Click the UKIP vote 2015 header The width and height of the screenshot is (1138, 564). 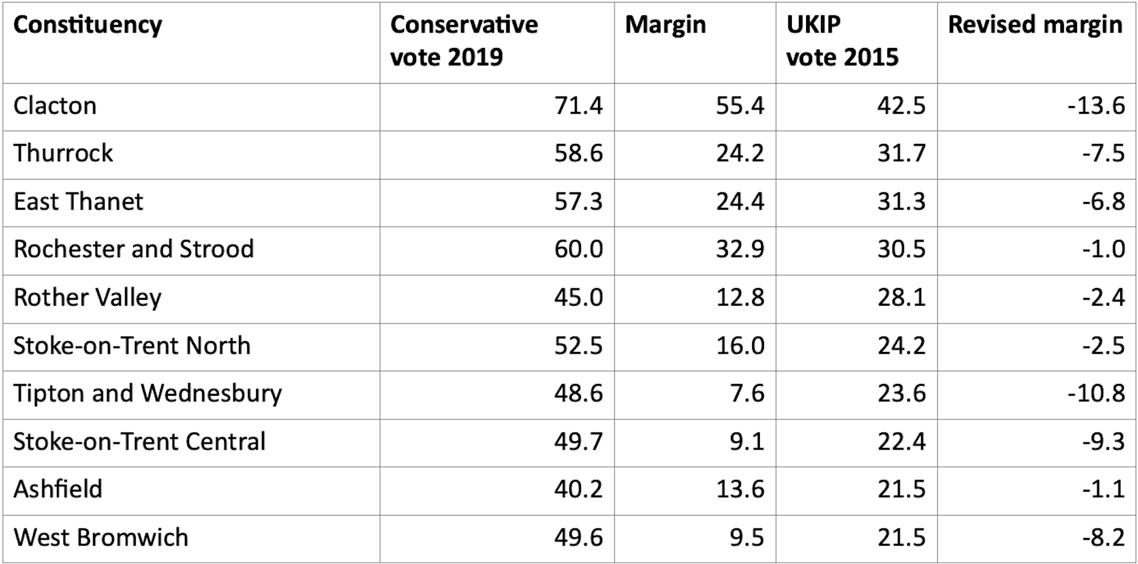[842, 41]
